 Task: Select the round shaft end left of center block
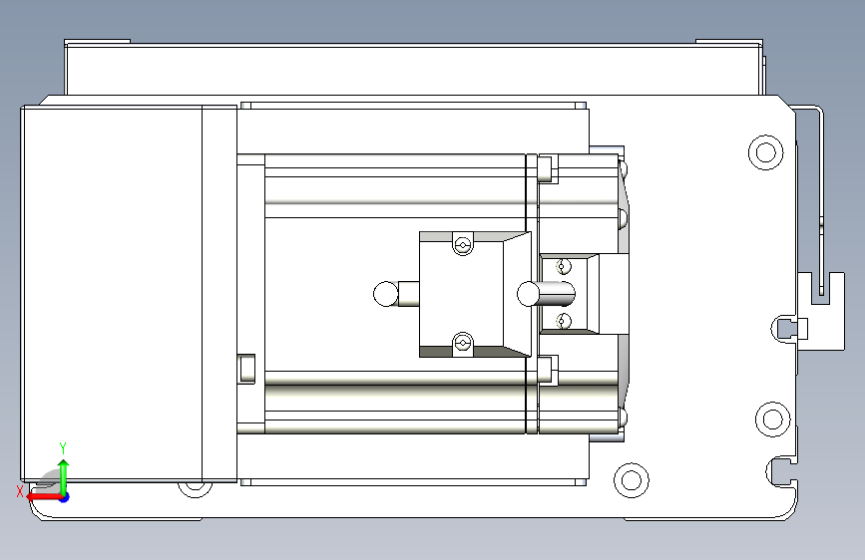coord(386,294)
